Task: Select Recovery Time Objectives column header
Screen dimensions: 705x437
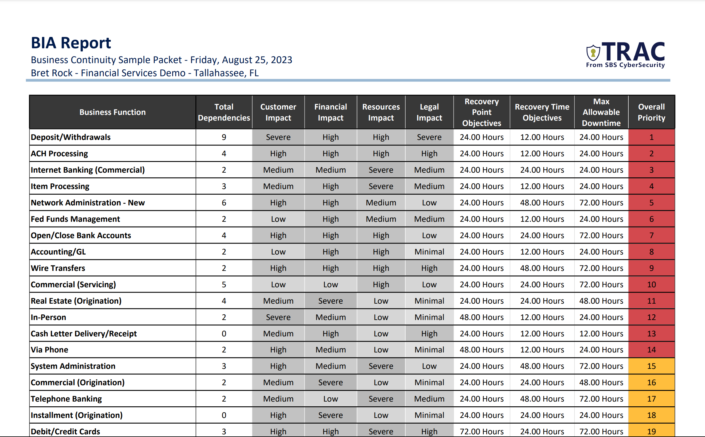Action: click(541, 110)
